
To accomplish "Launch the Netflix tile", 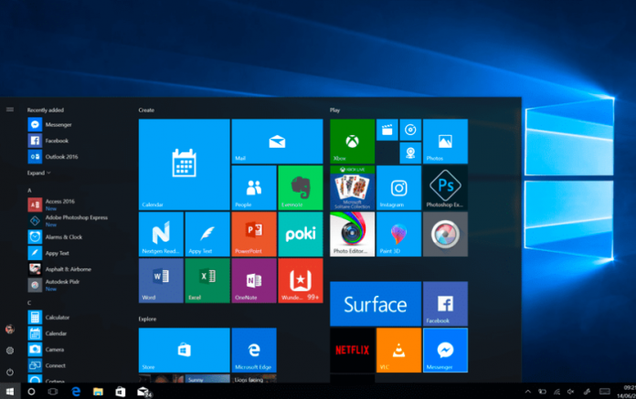I will point(353,351).
